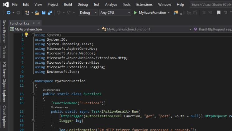Click the "using Microsoft.Extensions.Logging;" line

point(70,67)
